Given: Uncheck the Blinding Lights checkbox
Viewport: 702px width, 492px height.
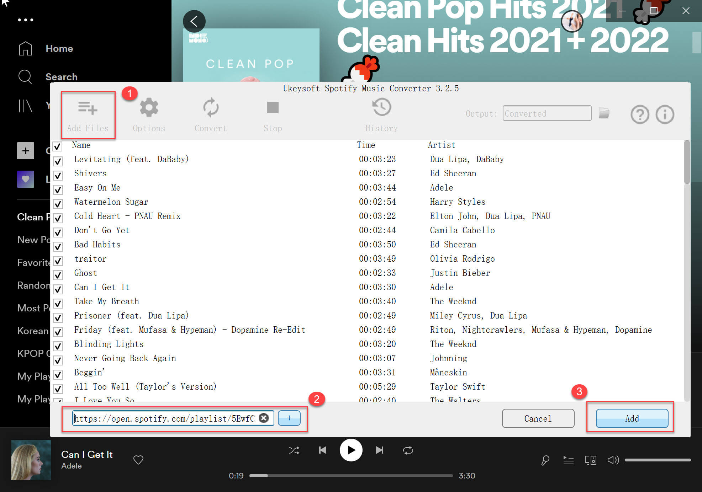Looking at the screenshot, I should point(58,346).
